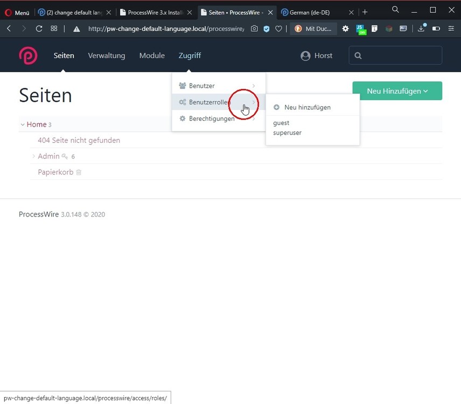Click the Opera speed dial grid icon
Image resolution: width=461 pixels, height=404 pixels.
[54, 29]
